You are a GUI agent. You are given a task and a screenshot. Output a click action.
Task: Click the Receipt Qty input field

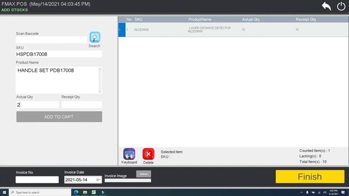82,105
